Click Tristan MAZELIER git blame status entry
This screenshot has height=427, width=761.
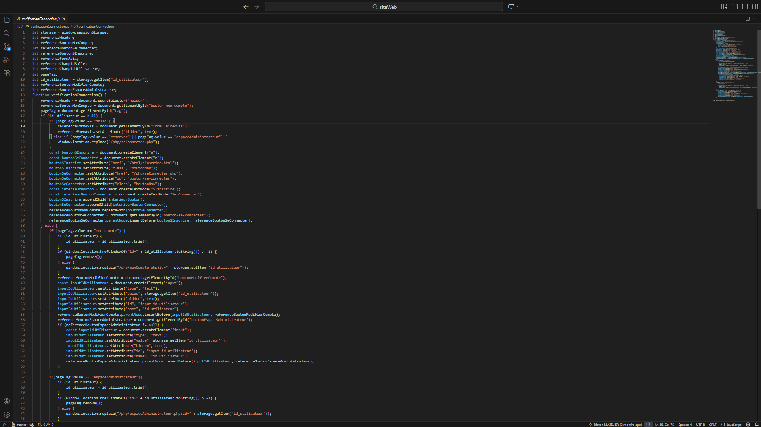pyautogui.click(x=615, y=425)
